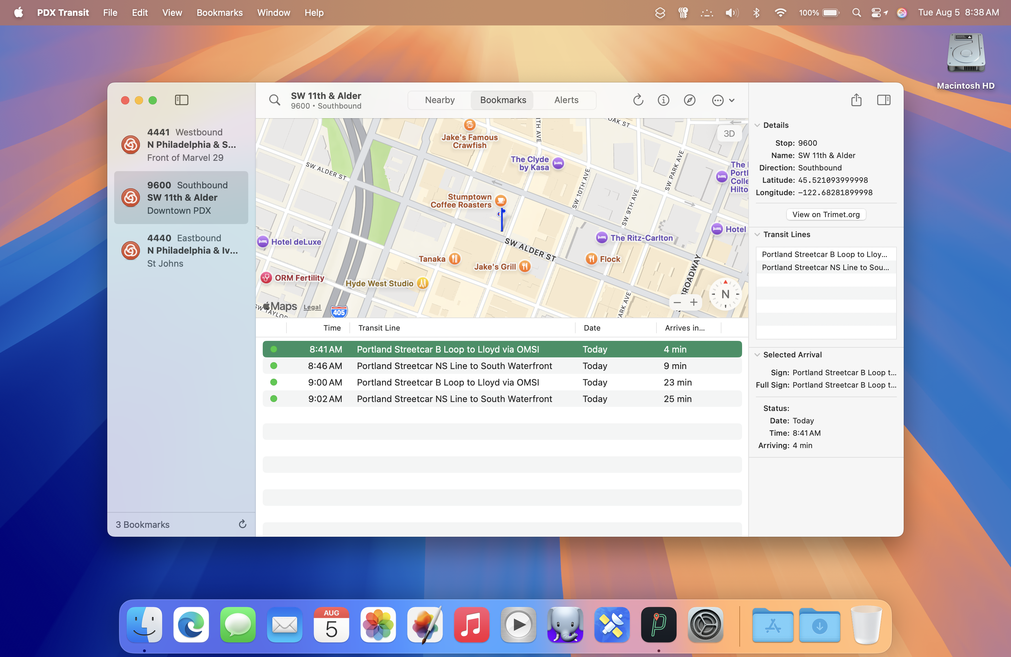The image size is (1011, 657).
Task: Click the search magnifier icon in toolbar
Action: point(275,100)
